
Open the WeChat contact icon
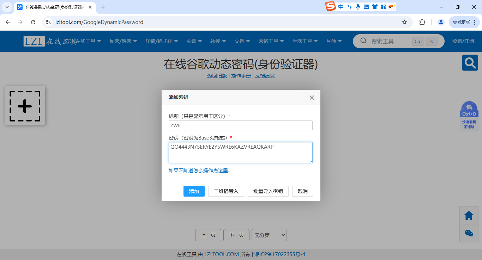(x=469, y=233)
